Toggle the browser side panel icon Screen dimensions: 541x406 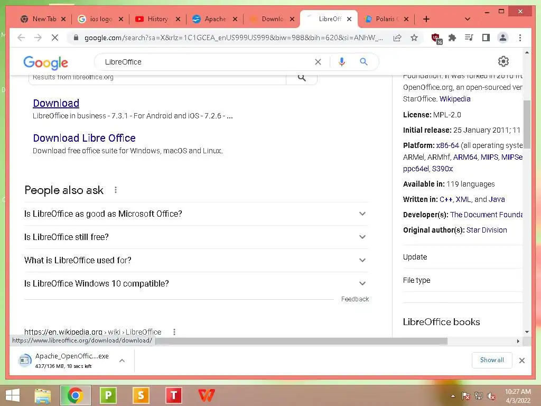click(x=486, y=38)
